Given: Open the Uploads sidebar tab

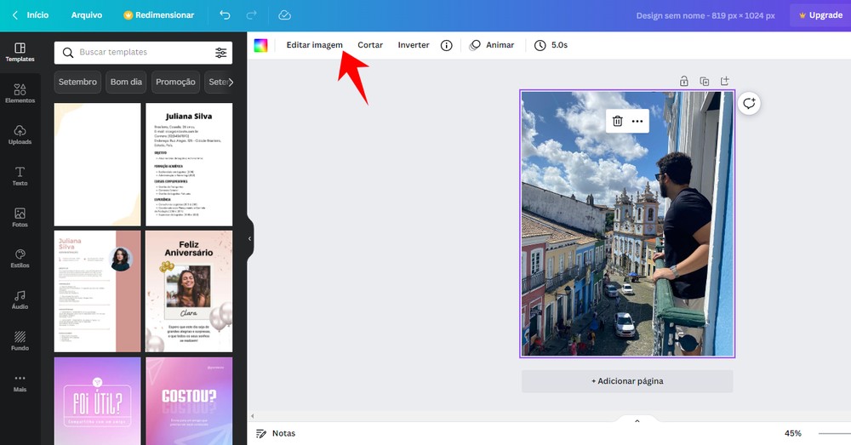Looking at the screenshot, I should point(20,134).
